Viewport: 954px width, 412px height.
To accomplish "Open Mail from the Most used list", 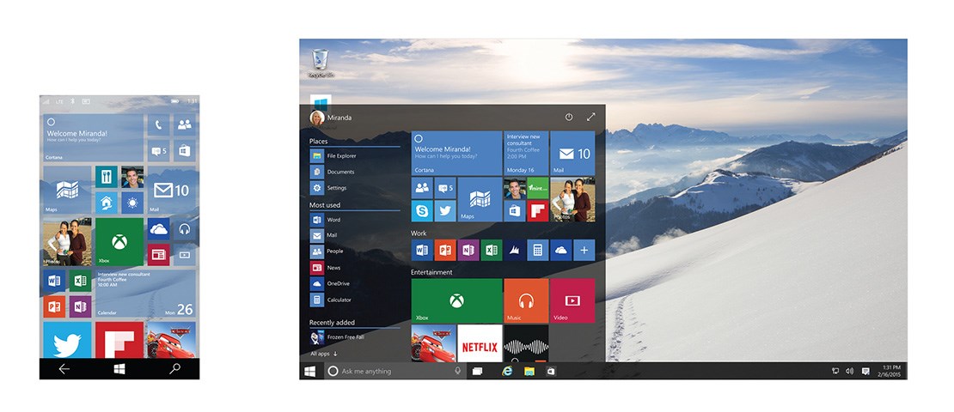I will tap(355, 236).
